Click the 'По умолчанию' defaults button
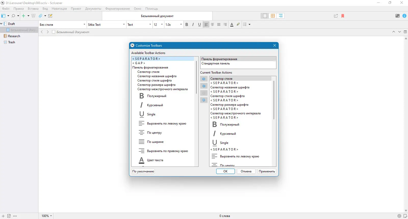The image size is (408, 219). (143, 171)
